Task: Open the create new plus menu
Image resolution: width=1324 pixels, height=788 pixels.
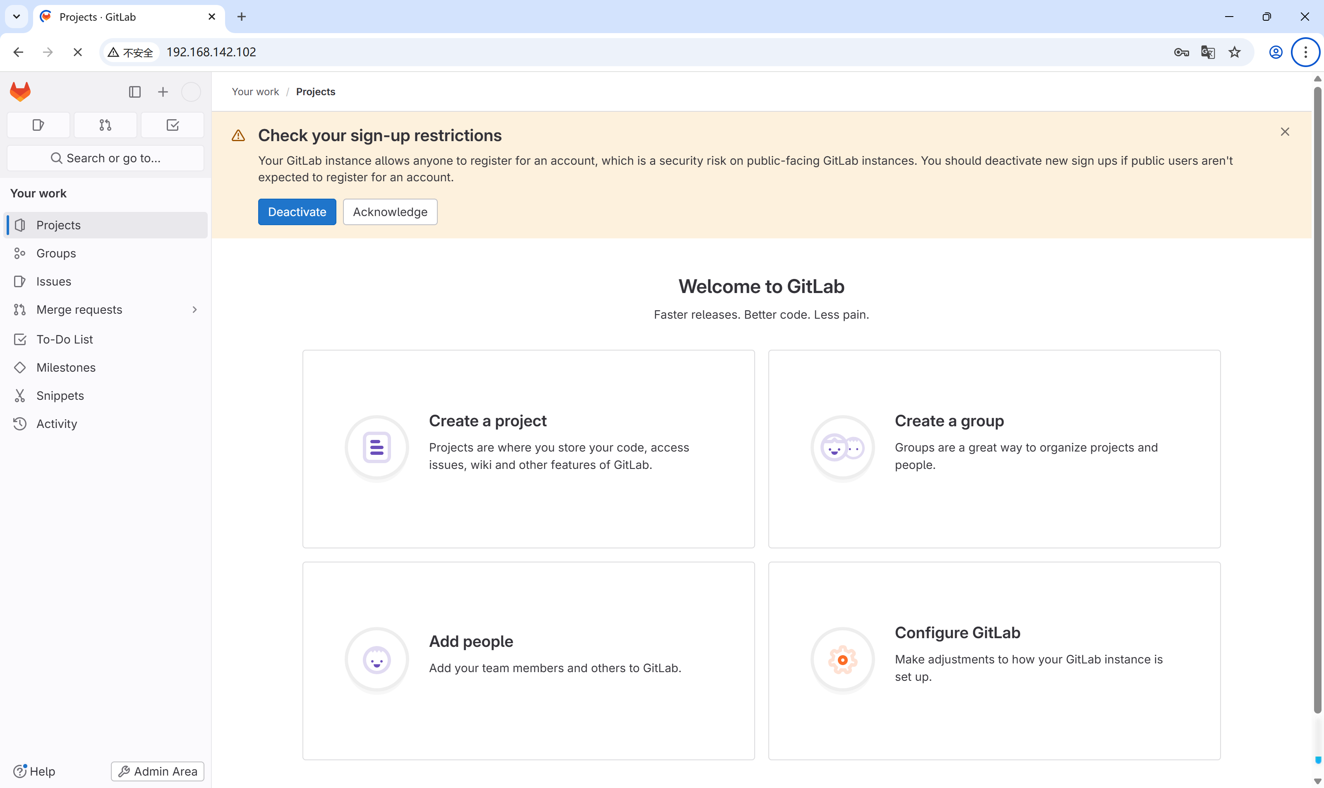Action: (x=163, y=92)
